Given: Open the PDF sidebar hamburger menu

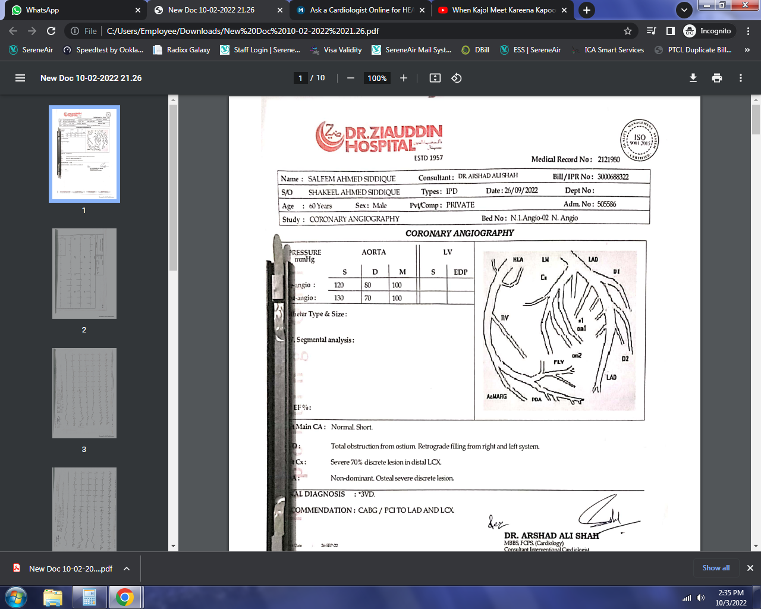Looking at the screenshot, I should pos(20,78).
